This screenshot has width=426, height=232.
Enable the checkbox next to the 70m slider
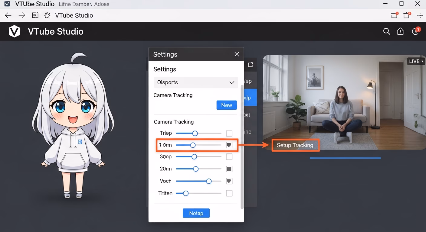click(229, 145)
